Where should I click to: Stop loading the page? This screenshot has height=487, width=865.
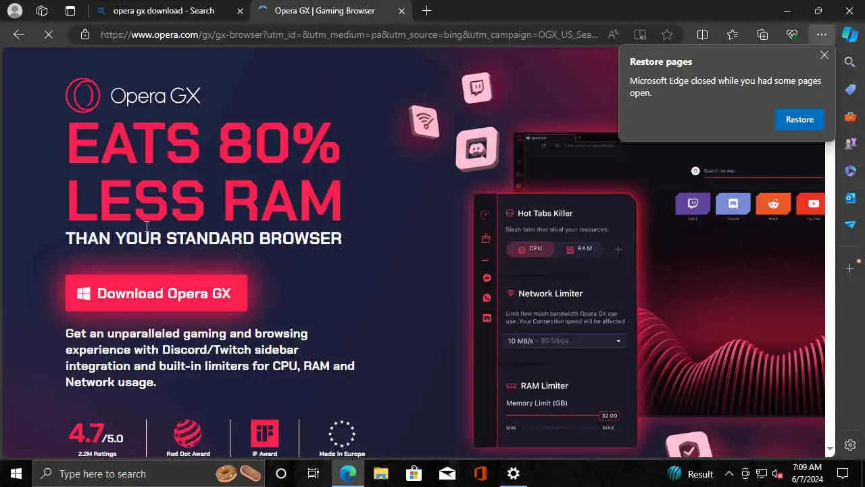49,34
